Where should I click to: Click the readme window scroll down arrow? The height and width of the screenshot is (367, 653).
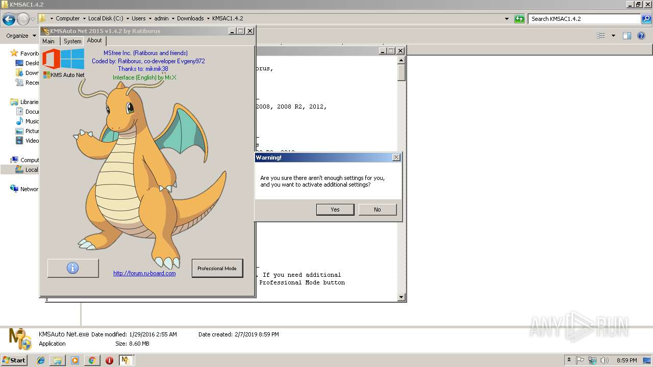pyautogui.click(x=401, y=297)
